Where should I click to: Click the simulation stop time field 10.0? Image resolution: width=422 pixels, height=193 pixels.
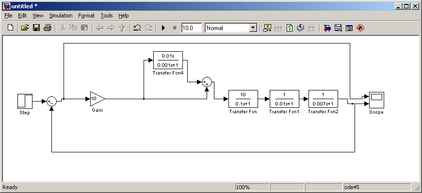tap(191, 28)
